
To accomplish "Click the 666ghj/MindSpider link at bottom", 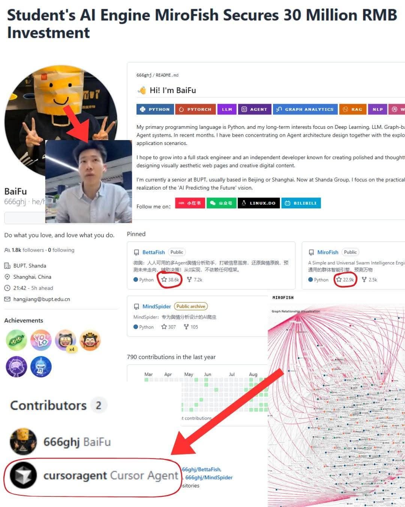I will coord(209,477).
